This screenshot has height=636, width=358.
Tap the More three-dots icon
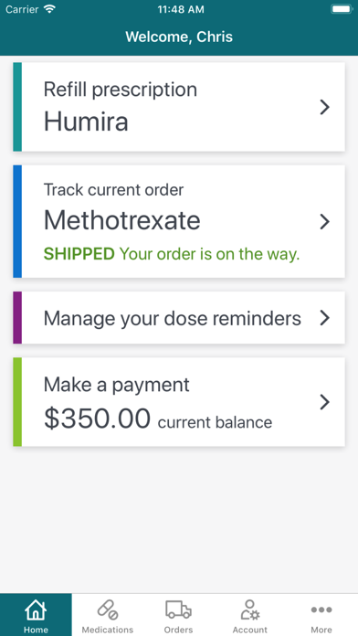tap(321, 609)
